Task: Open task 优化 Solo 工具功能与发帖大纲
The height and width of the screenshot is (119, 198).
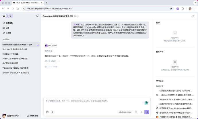Action: [x=15, y=49]
